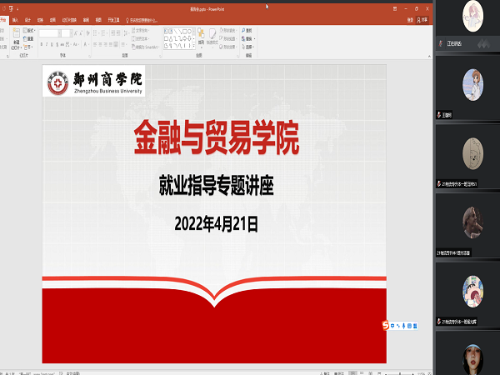
Task: Click the Share (共享) button
Action: tap(423, 18)
